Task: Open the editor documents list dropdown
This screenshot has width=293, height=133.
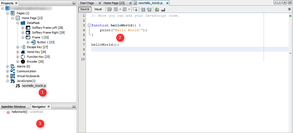Action: (x=285, y=2)
